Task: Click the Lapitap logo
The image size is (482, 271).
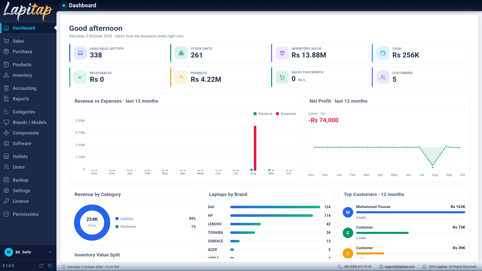Action: click(28, 11)
